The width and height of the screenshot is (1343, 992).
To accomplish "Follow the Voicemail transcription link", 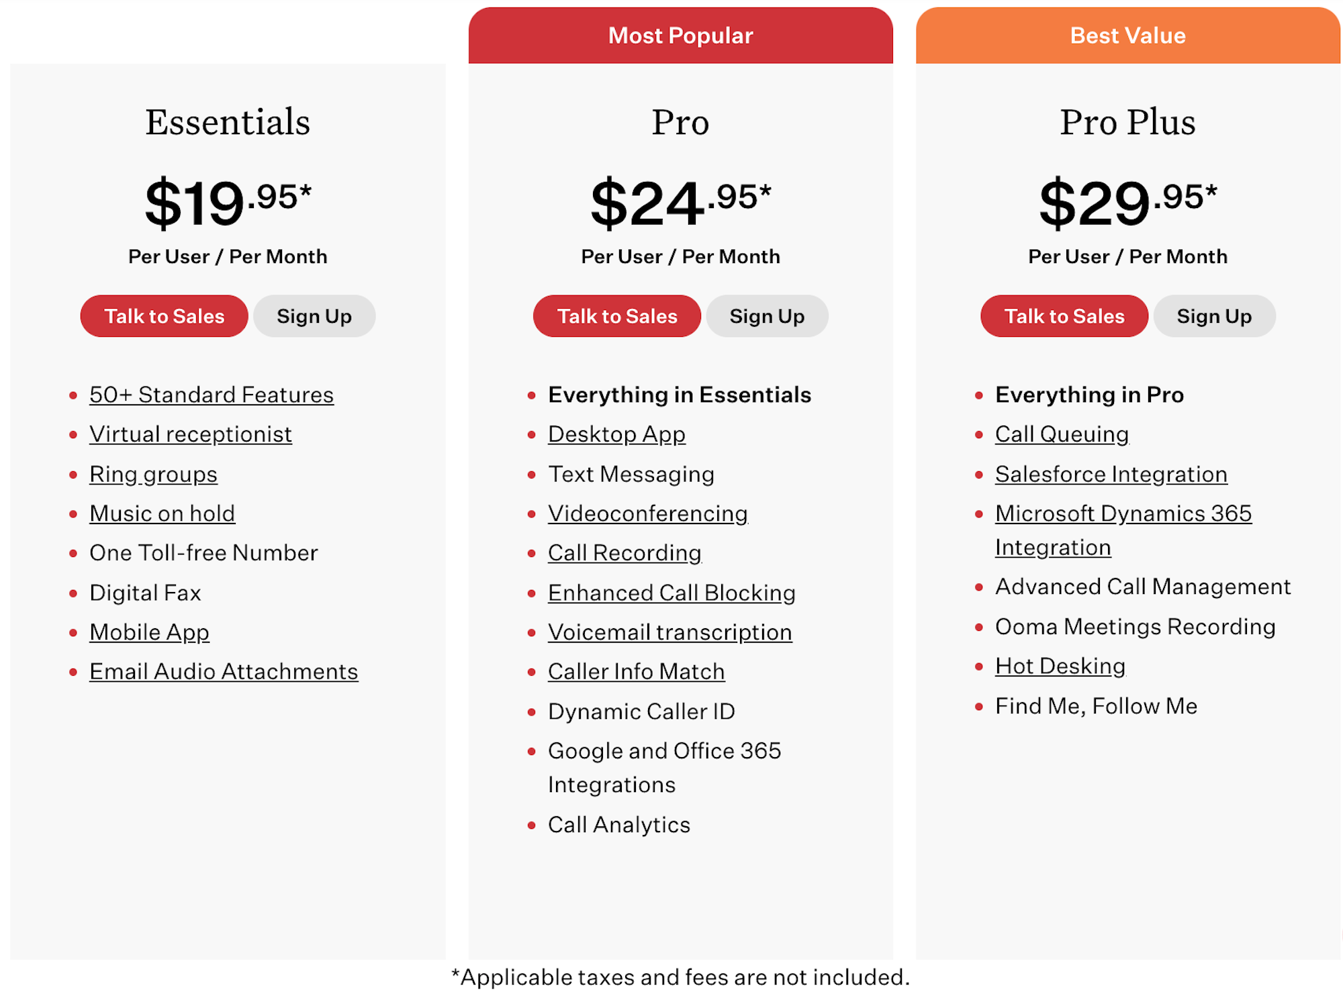I will pos(670,632).
